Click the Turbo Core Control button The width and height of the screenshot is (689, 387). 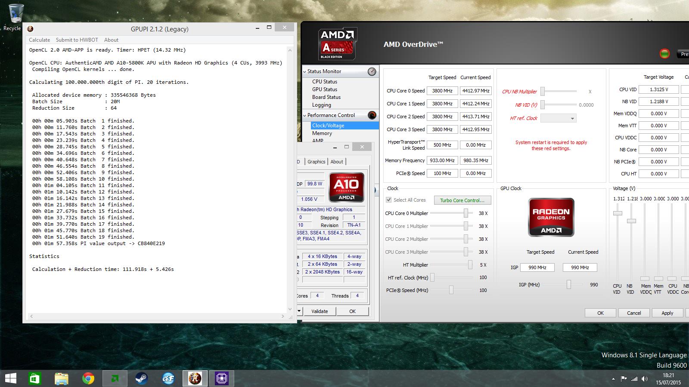coord(462,200)
